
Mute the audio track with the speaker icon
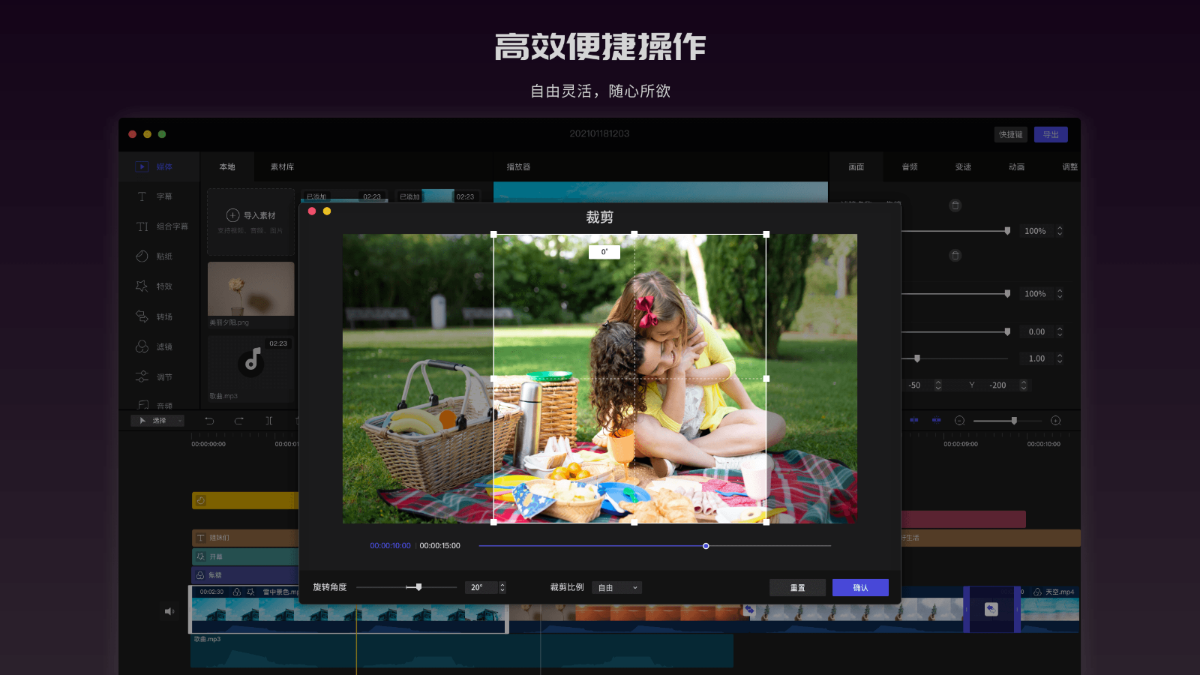coord(169,610)
